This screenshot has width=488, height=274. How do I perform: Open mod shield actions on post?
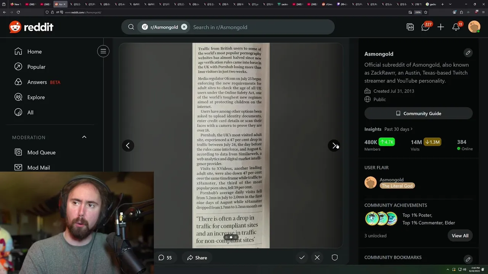pos(335,258)
